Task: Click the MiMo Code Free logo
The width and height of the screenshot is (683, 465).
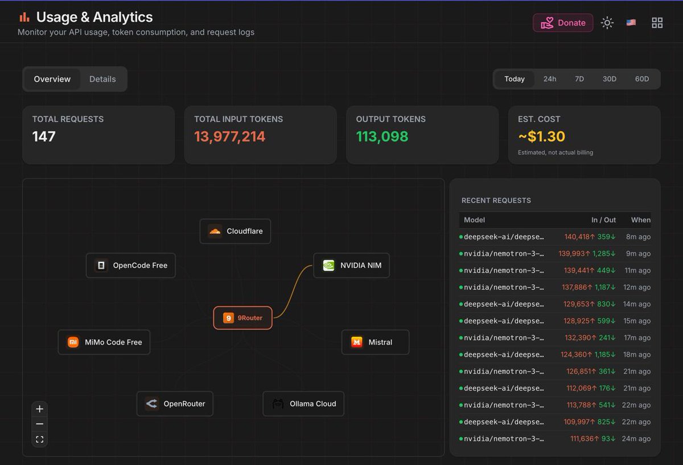Action: click(x=73, y=342)
